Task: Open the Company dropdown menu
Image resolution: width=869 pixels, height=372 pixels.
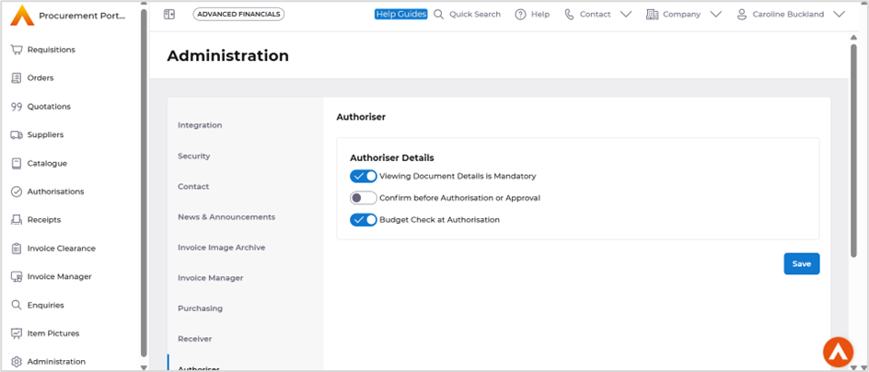Action: pos(715,15)
